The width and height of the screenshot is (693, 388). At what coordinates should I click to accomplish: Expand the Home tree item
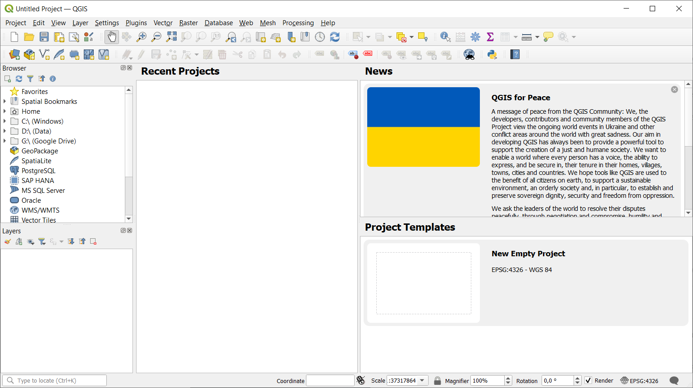pyautogui.click(x=5, y=111)
